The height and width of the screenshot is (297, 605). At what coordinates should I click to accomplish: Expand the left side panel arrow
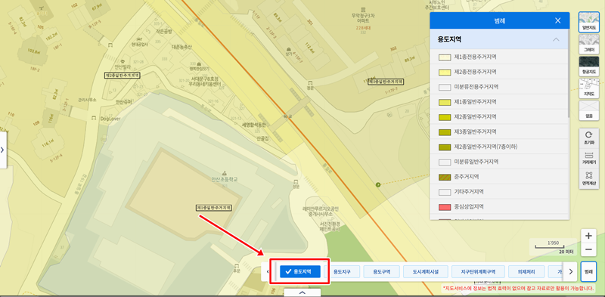tap(3, 150)
